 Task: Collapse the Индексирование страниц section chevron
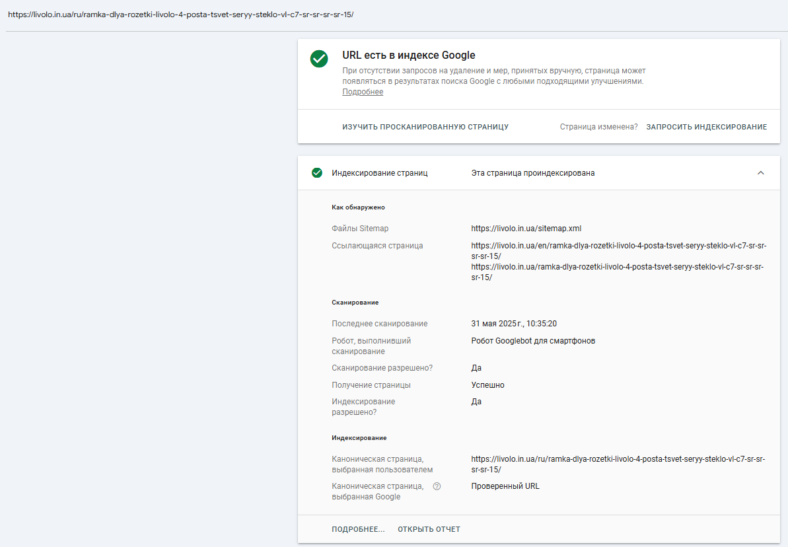tap(761, 173)
